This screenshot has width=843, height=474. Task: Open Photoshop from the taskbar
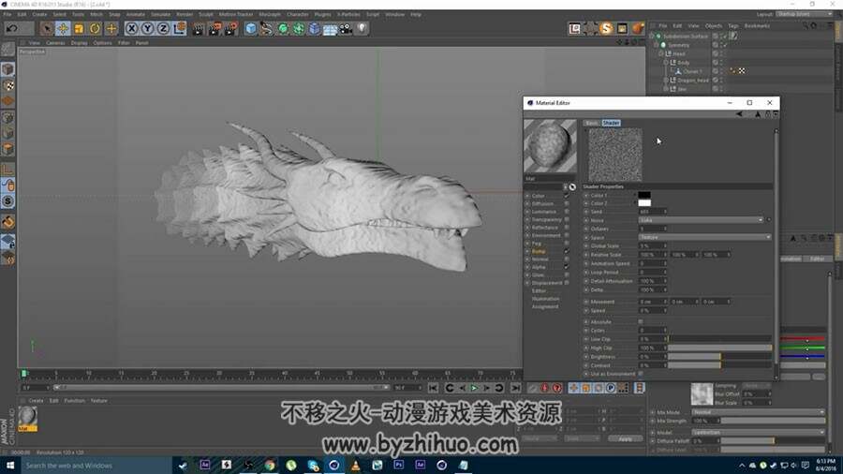click(398, 465)
